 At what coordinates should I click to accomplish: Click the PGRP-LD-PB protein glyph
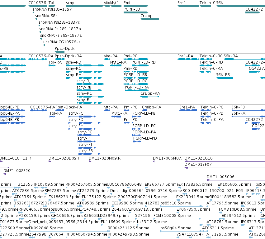(137, 117)
